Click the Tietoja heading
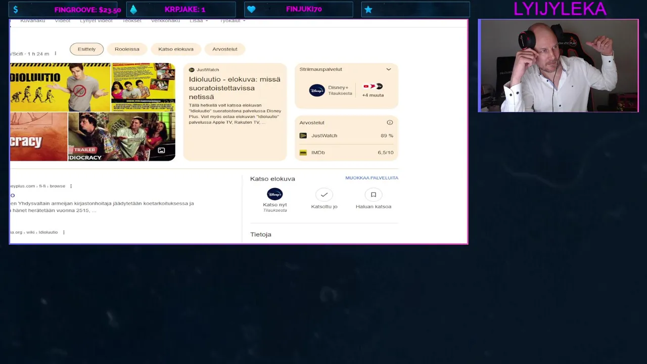Viewport: 647px width, 364px height. coord(261,235)
